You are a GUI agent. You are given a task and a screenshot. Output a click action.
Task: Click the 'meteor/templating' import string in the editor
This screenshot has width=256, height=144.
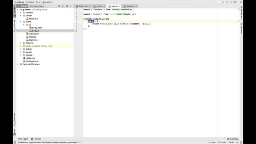pyautogui.click(x=122, y=10)
